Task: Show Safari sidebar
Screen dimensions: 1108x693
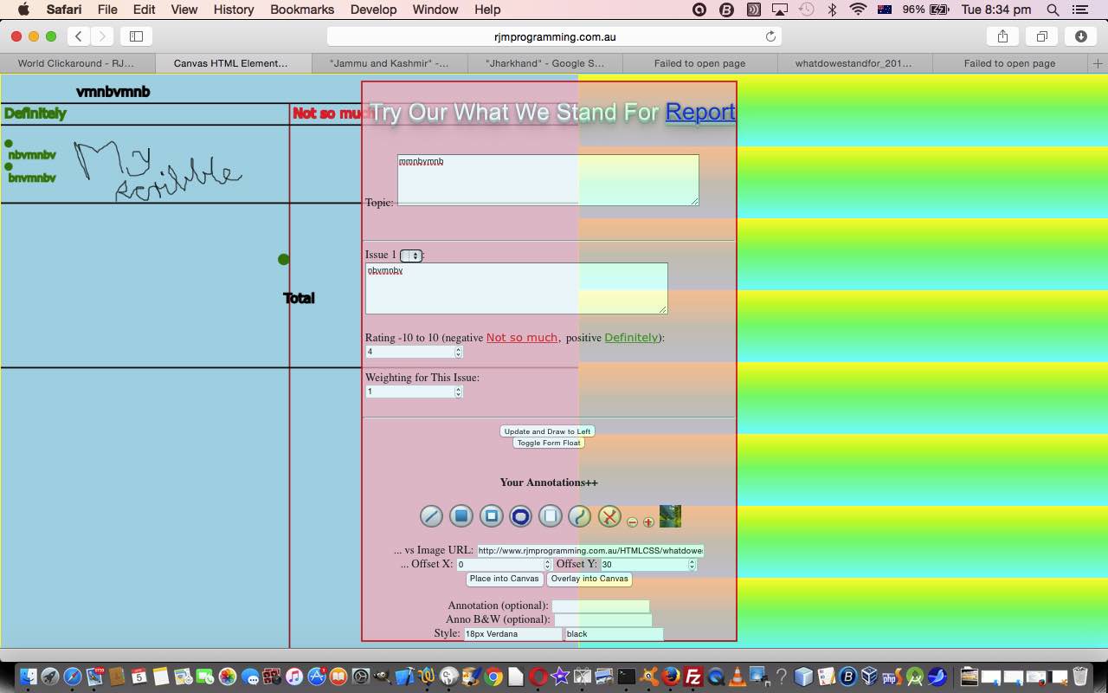Action: [136, 36]
